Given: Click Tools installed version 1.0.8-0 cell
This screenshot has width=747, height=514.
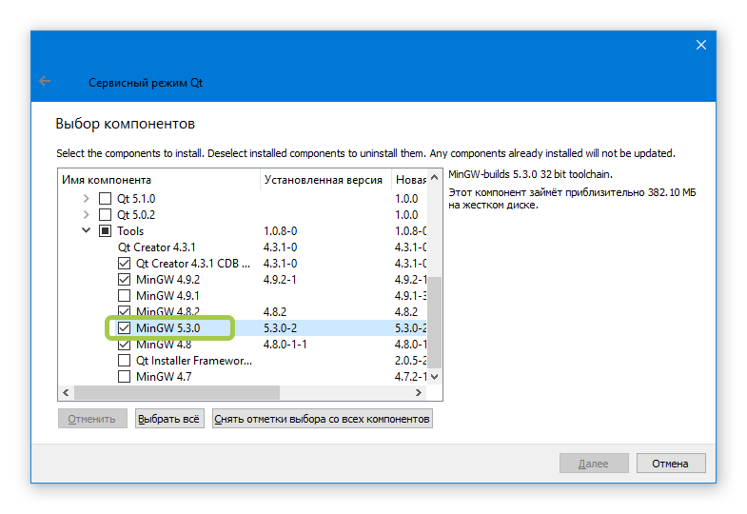Looking at the screenshot, I should [280, 231].
